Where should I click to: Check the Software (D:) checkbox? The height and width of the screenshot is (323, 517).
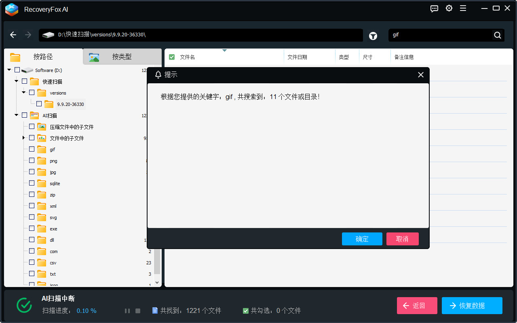click(17, 70)
